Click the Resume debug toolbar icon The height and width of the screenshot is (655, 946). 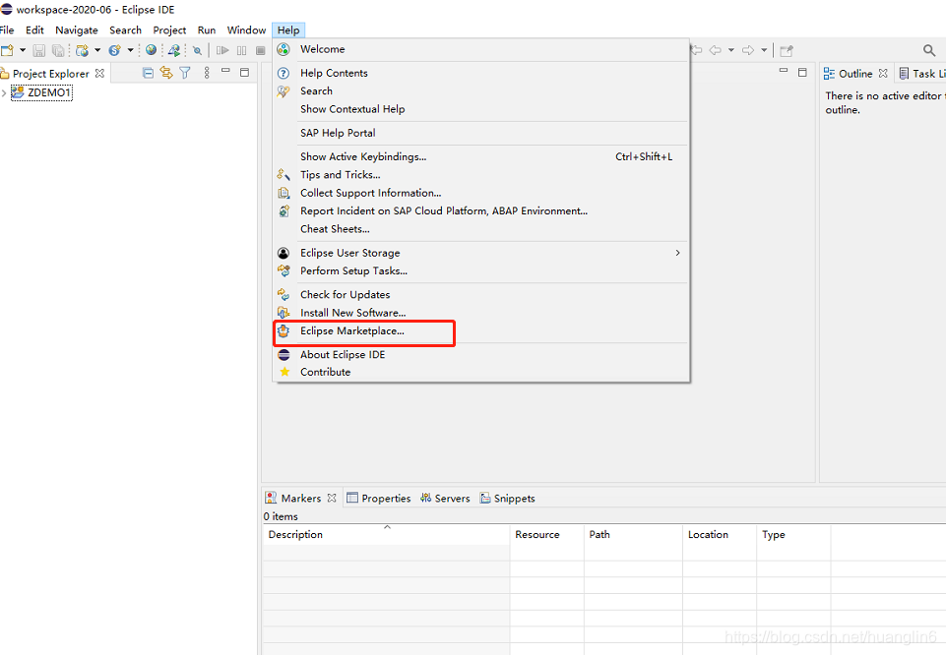click(222, 50)
